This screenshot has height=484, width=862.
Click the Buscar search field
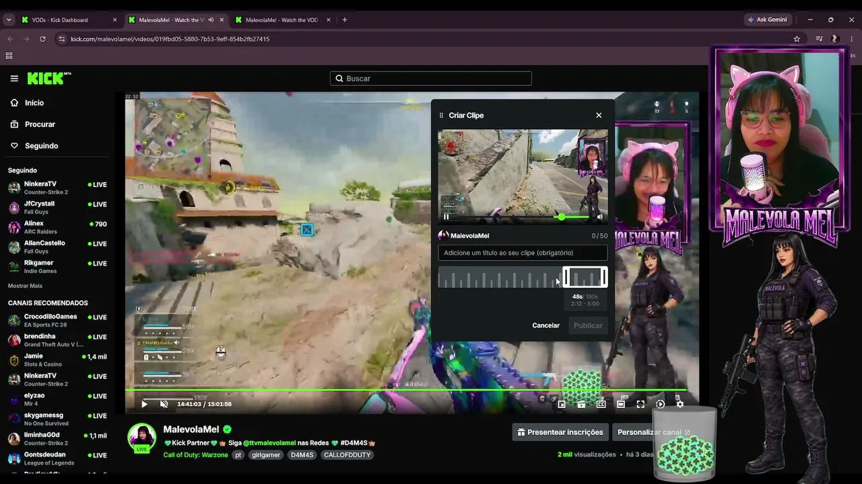(x=431, y=79)
